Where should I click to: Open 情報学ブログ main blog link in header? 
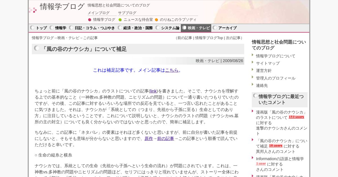[104, 20]
